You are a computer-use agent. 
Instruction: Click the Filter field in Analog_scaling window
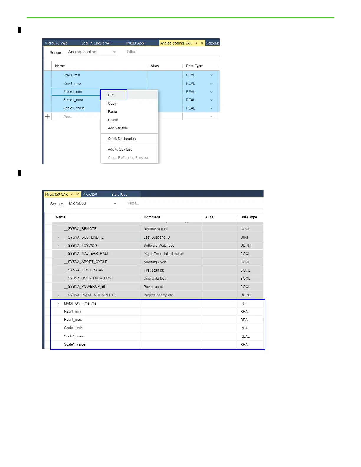point(173,52)
